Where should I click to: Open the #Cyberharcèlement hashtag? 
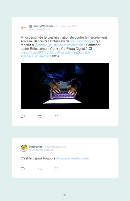pyautogui.click(x=68, y=45)
